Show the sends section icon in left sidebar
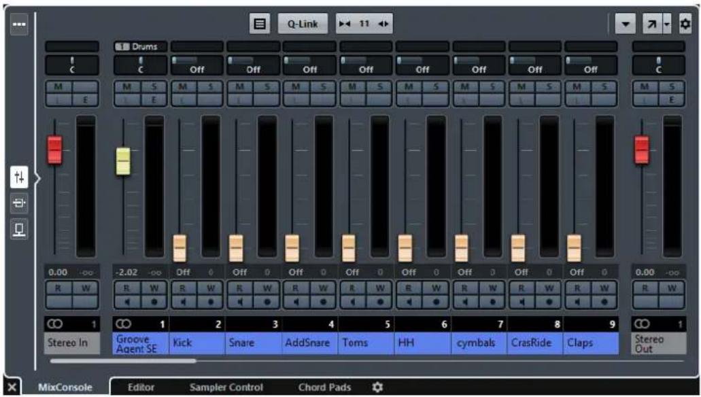Viewport: 701px width, 397px height. (x=19, y=229)
